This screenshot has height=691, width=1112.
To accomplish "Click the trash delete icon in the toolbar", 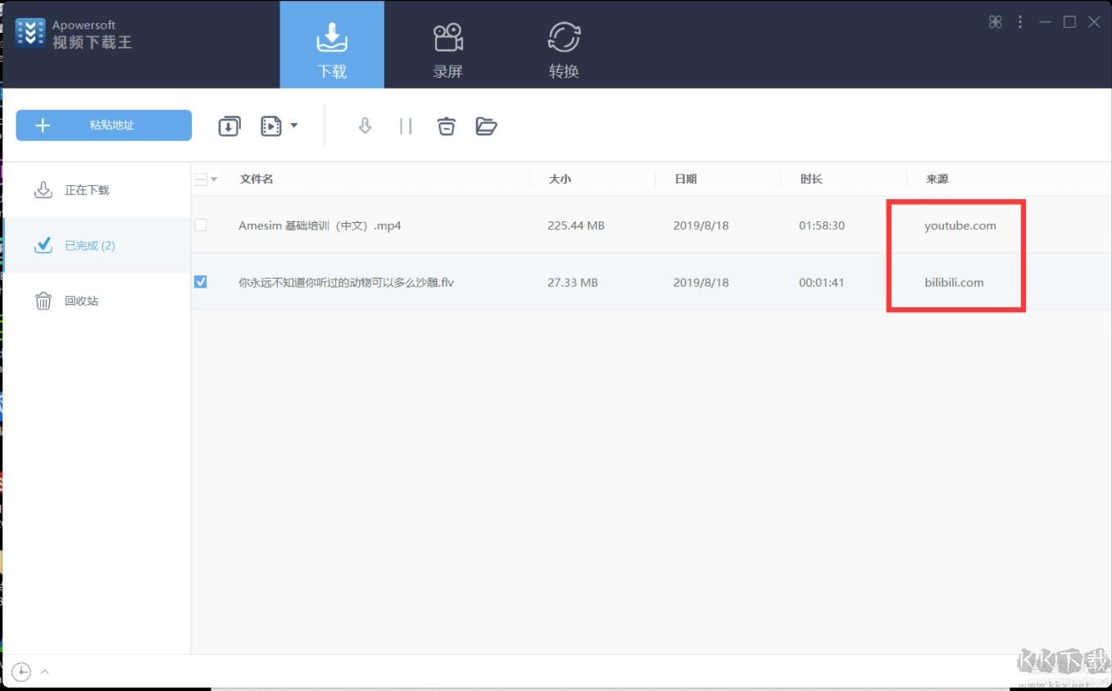I will tap(446, 126).
